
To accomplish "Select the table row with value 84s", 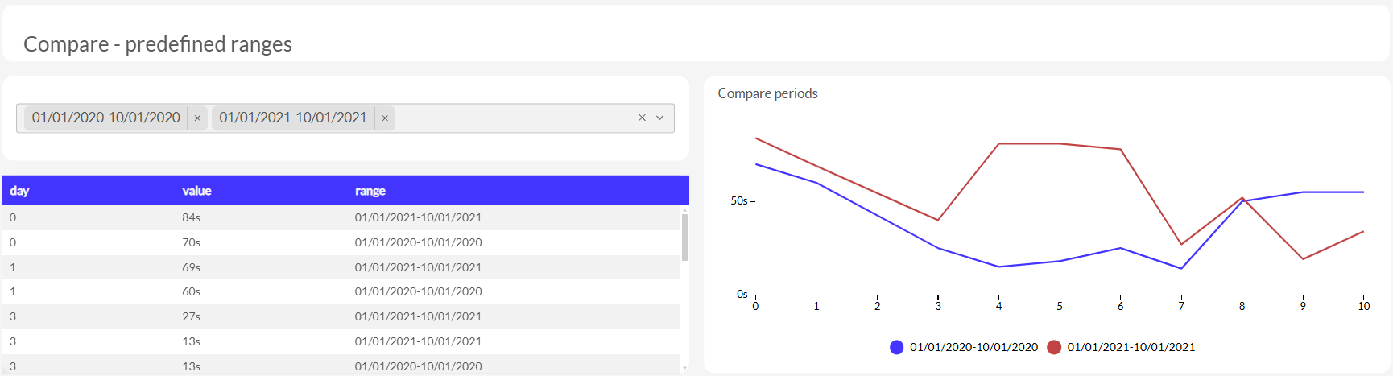I will pyautogui.click(x=341, y=217).
